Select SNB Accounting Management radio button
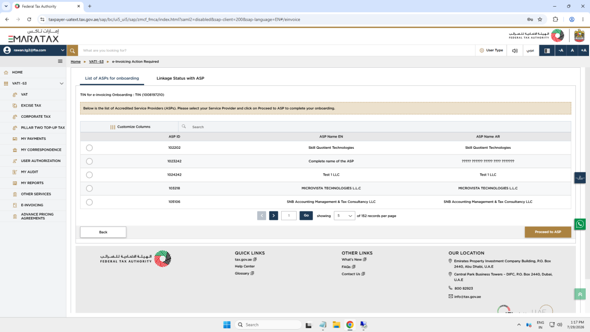590x332 pixels. [x=89, y=202]
